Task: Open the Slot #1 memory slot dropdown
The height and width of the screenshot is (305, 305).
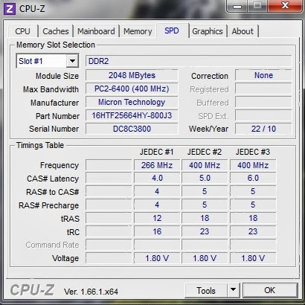Action: [48, 61]
